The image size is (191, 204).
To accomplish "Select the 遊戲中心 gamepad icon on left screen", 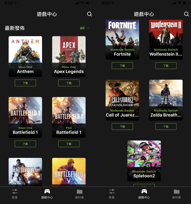I will 47,191.
